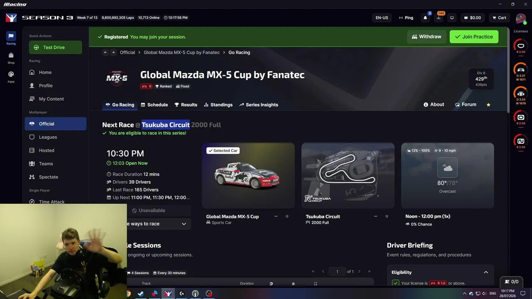The image size is (532, 299).
Task: Click the Selected Car Mazda MX-5 thumbnail
Action: [248, 176]
